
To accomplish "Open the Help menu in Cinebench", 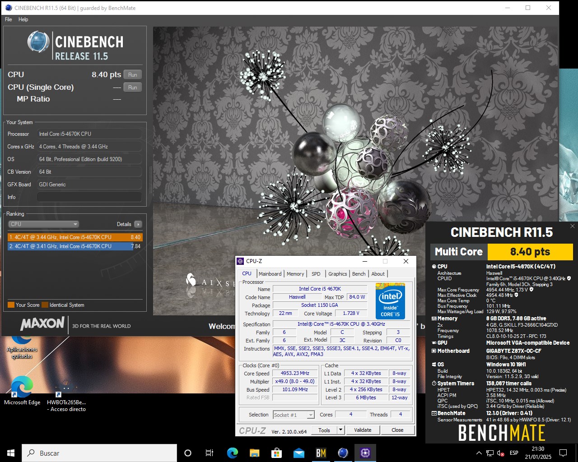I will tap(23, 19).
